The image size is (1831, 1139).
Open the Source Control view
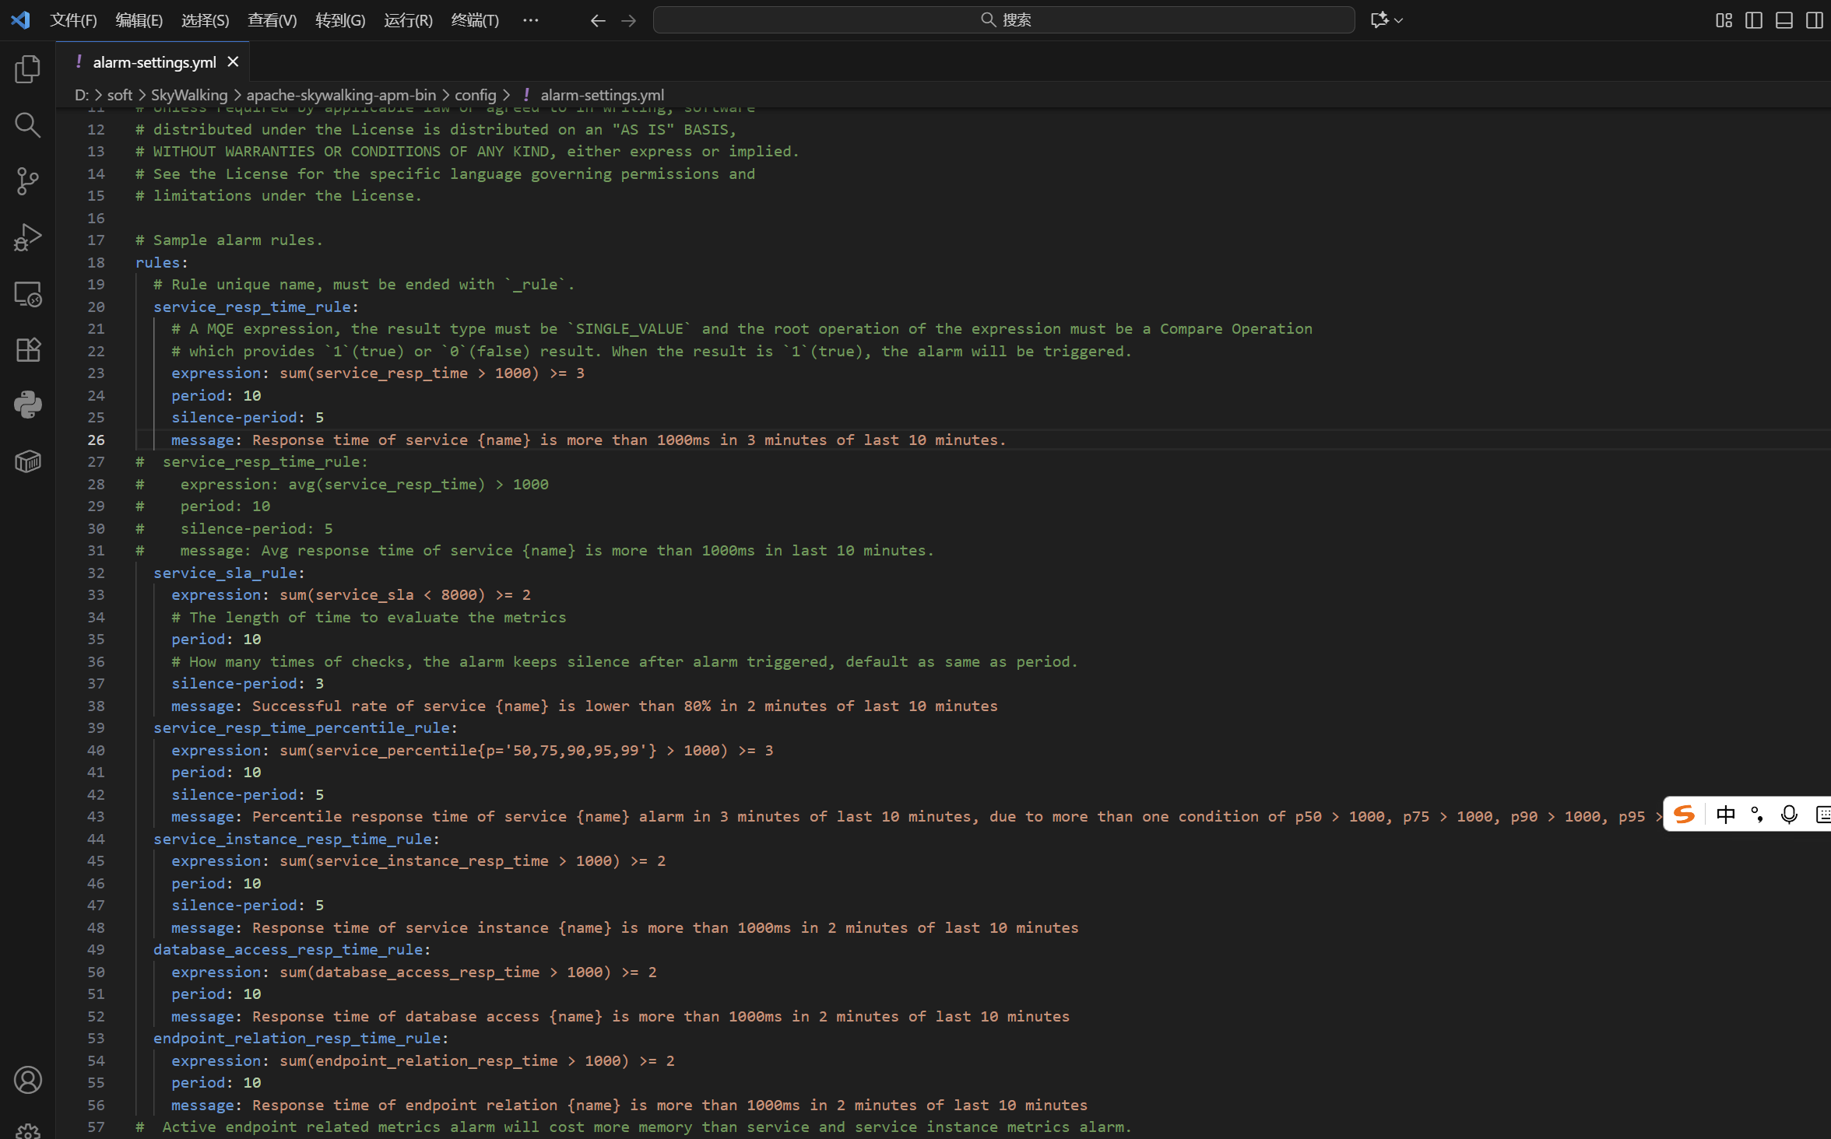pos(28,181)
